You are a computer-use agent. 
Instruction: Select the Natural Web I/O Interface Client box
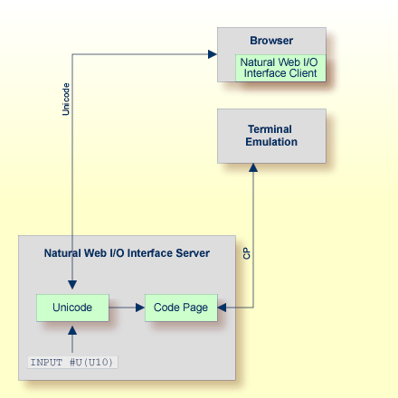[280, 68]
